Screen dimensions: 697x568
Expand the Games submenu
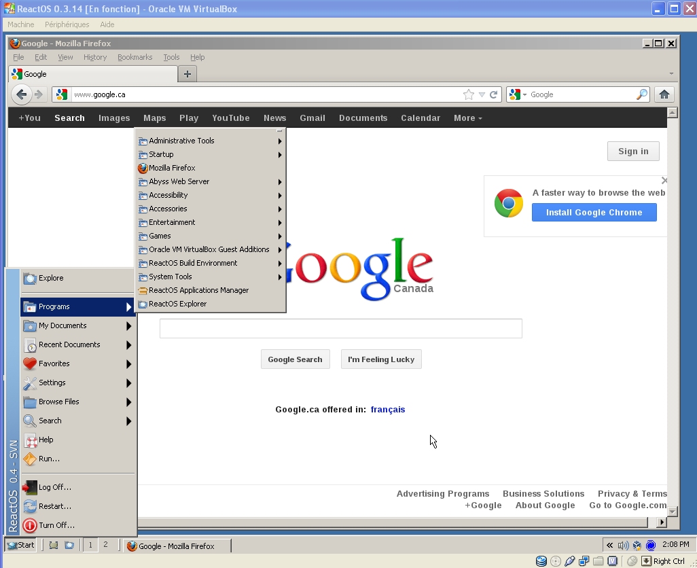pos(211,236)
